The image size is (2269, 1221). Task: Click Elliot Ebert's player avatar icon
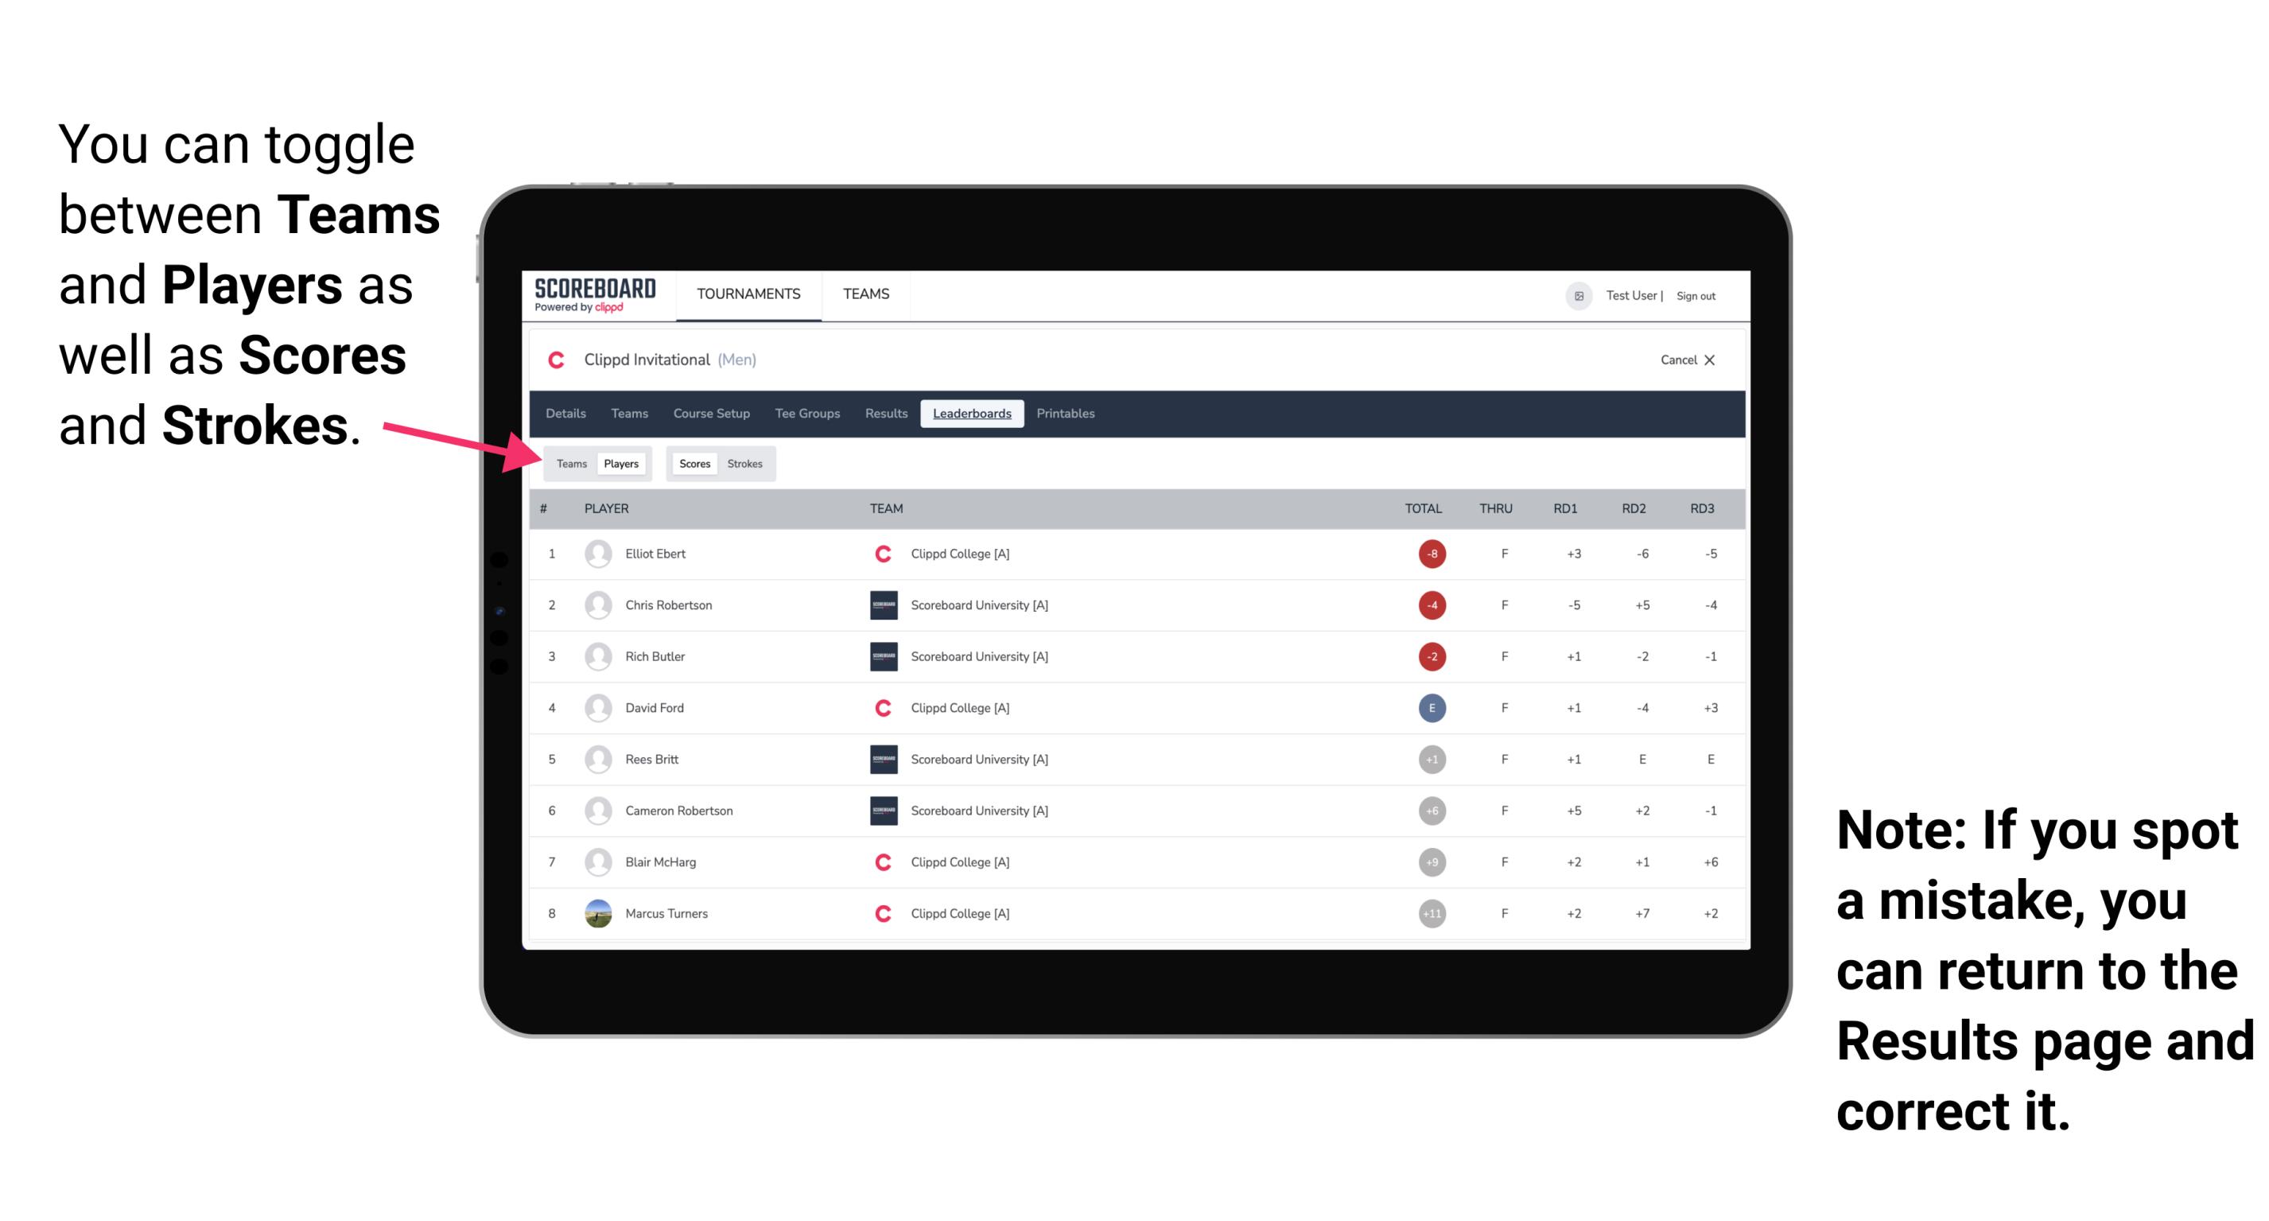click(x=596, y=554)
